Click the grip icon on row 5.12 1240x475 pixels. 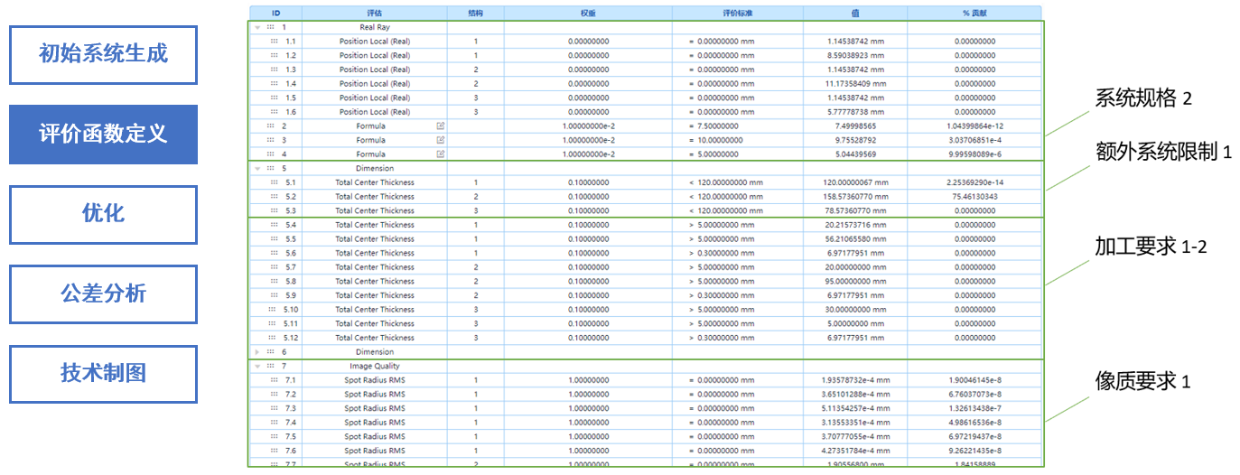[274, 338]
